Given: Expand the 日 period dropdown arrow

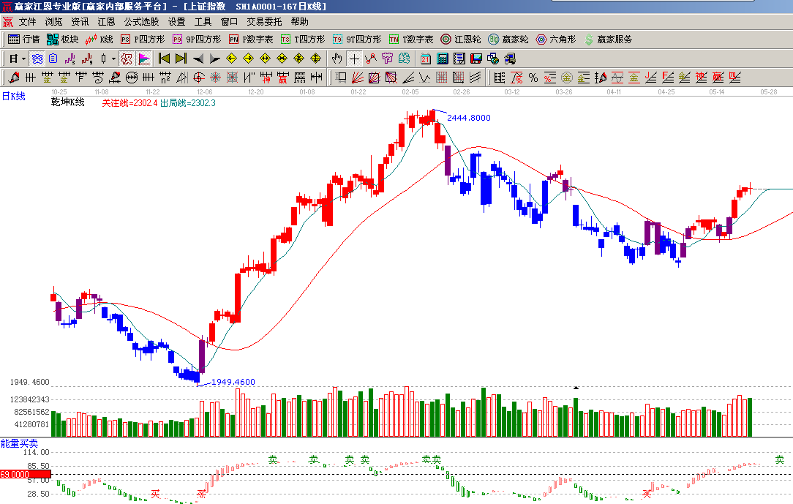Looking at the screenshot, I should (23, 59).
